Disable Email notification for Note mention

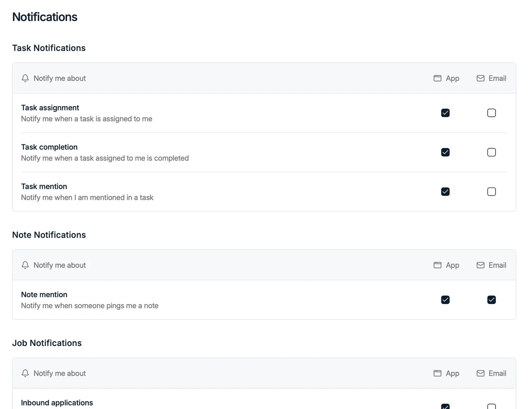(x=492, y=300)
